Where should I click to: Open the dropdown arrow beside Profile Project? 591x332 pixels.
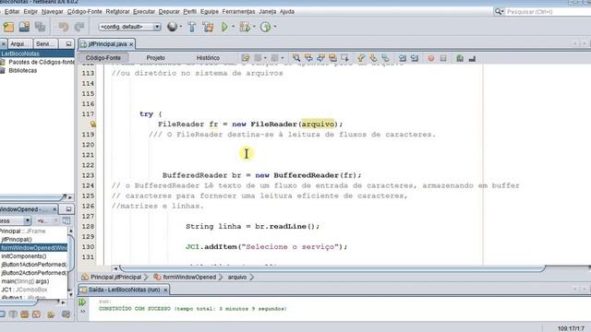pos(275,27)
